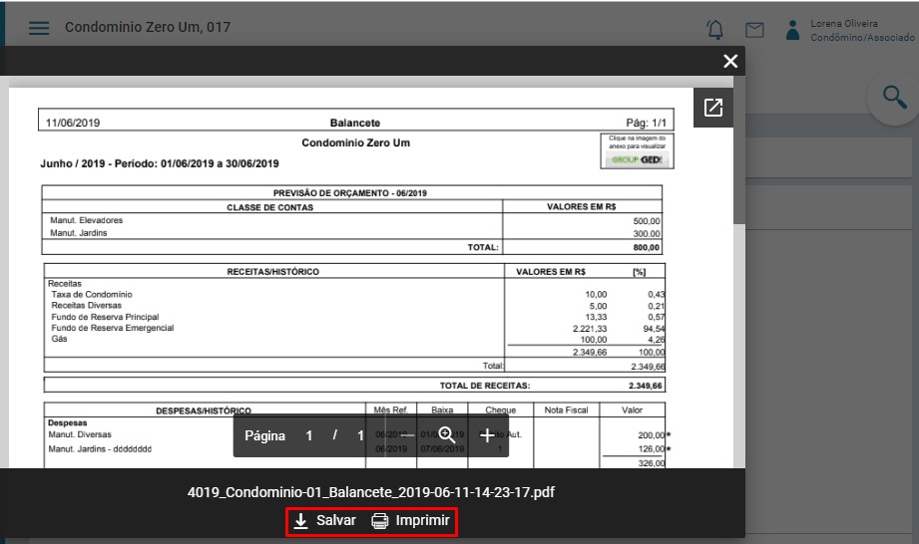Screen dimensions: 919x544
Task: Click the Balancete heading in document
Action: tap(355, 123)
